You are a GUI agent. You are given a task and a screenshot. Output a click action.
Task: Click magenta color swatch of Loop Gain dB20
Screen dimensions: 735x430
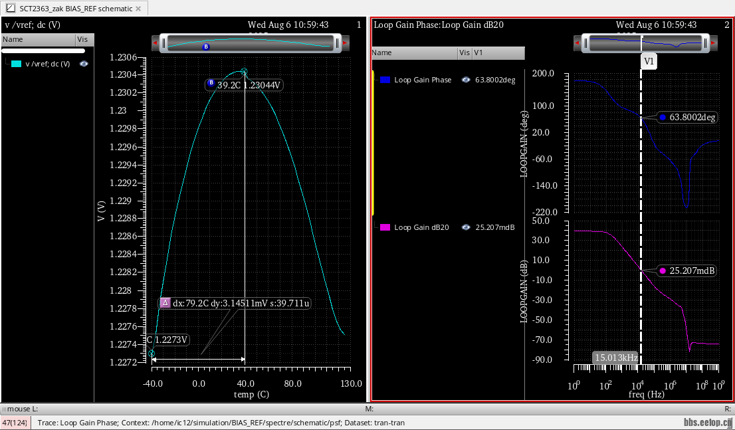tap(385, 227)
